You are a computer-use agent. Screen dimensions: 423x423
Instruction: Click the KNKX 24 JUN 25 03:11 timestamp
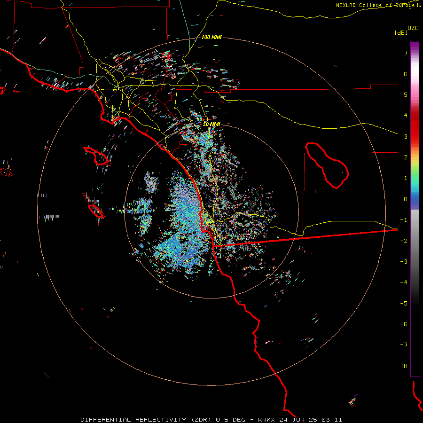[300, 420]
